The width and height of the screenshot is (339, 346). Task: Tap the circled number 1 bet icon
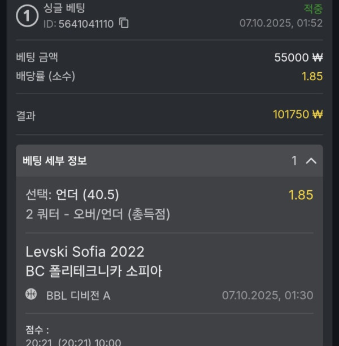27,16
